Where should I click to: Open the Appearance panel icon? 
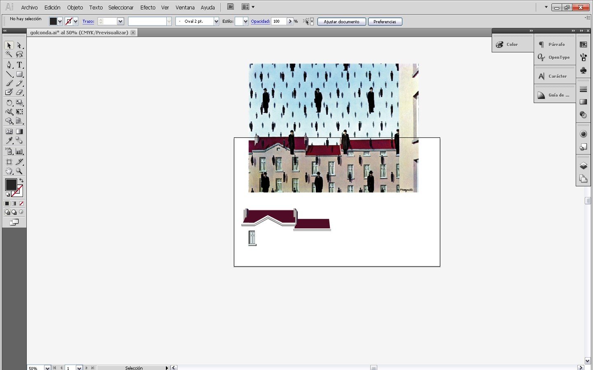[583, 134]
